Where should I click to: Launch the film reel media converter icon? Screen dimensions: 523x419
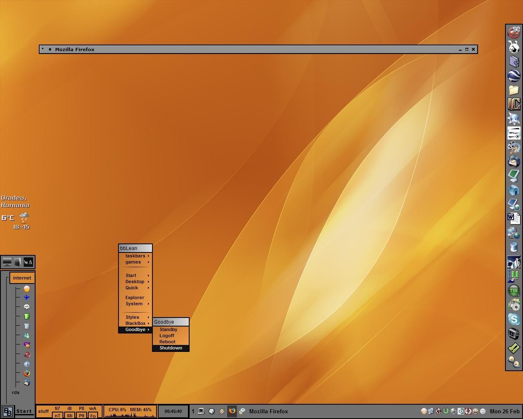(514, 147)
